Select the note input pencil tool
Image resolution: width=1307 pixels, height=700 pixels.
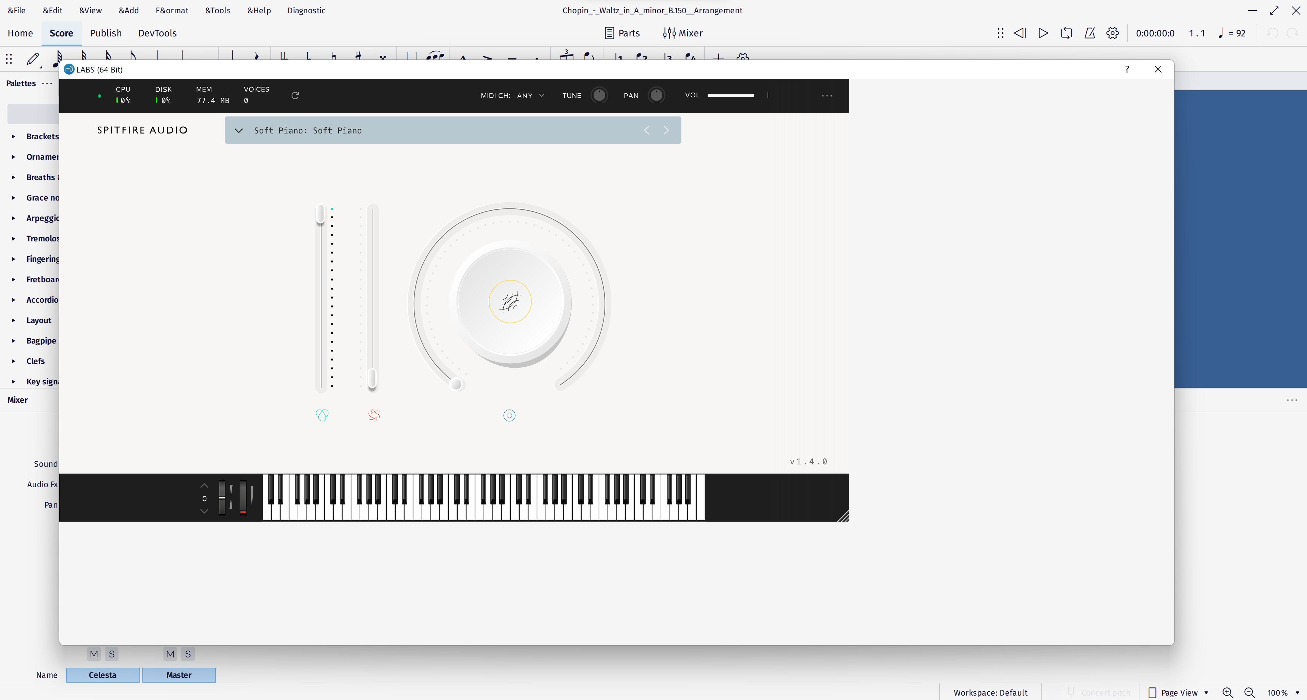point(32,59)
